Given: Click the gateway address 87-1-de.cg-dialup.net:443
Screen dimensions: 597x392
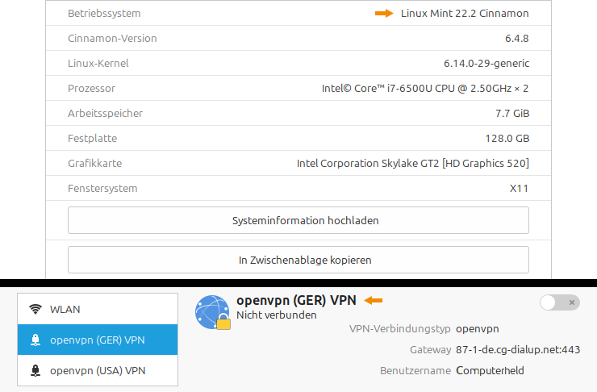Looking at the screenshot, I should tap(517, 350).
